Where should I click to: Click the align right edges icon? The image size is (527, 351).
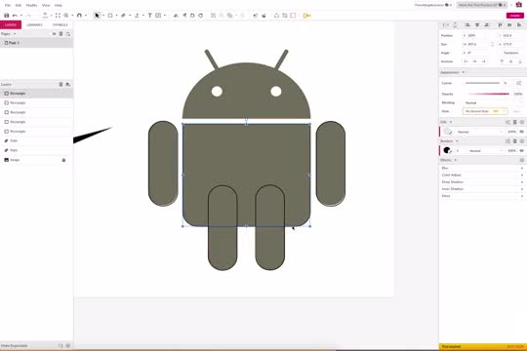tap(487, 25)
